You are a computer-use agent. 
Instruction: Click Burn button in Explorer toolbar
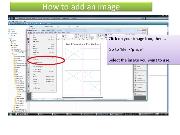point(49,24)
